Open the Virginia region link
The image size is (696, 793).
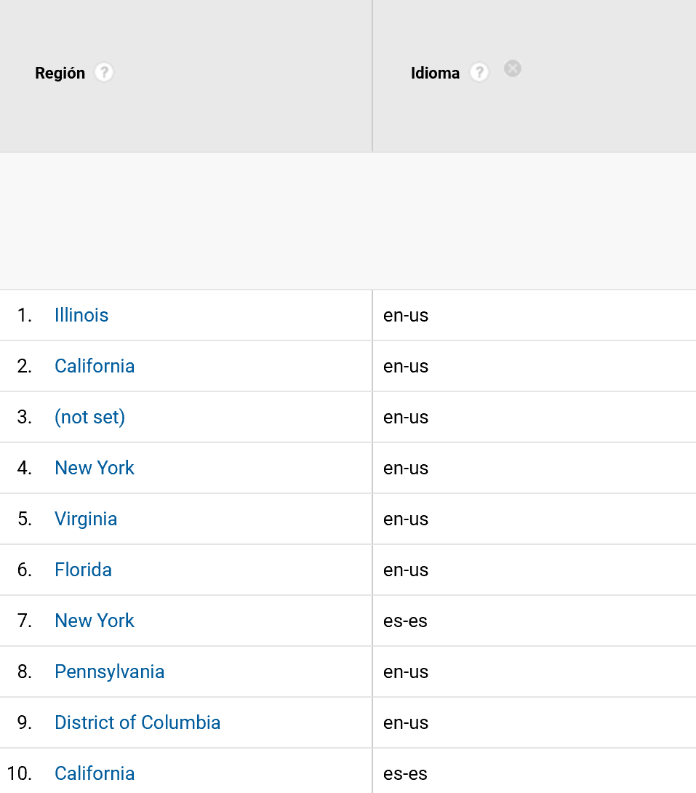click(86, 519)
